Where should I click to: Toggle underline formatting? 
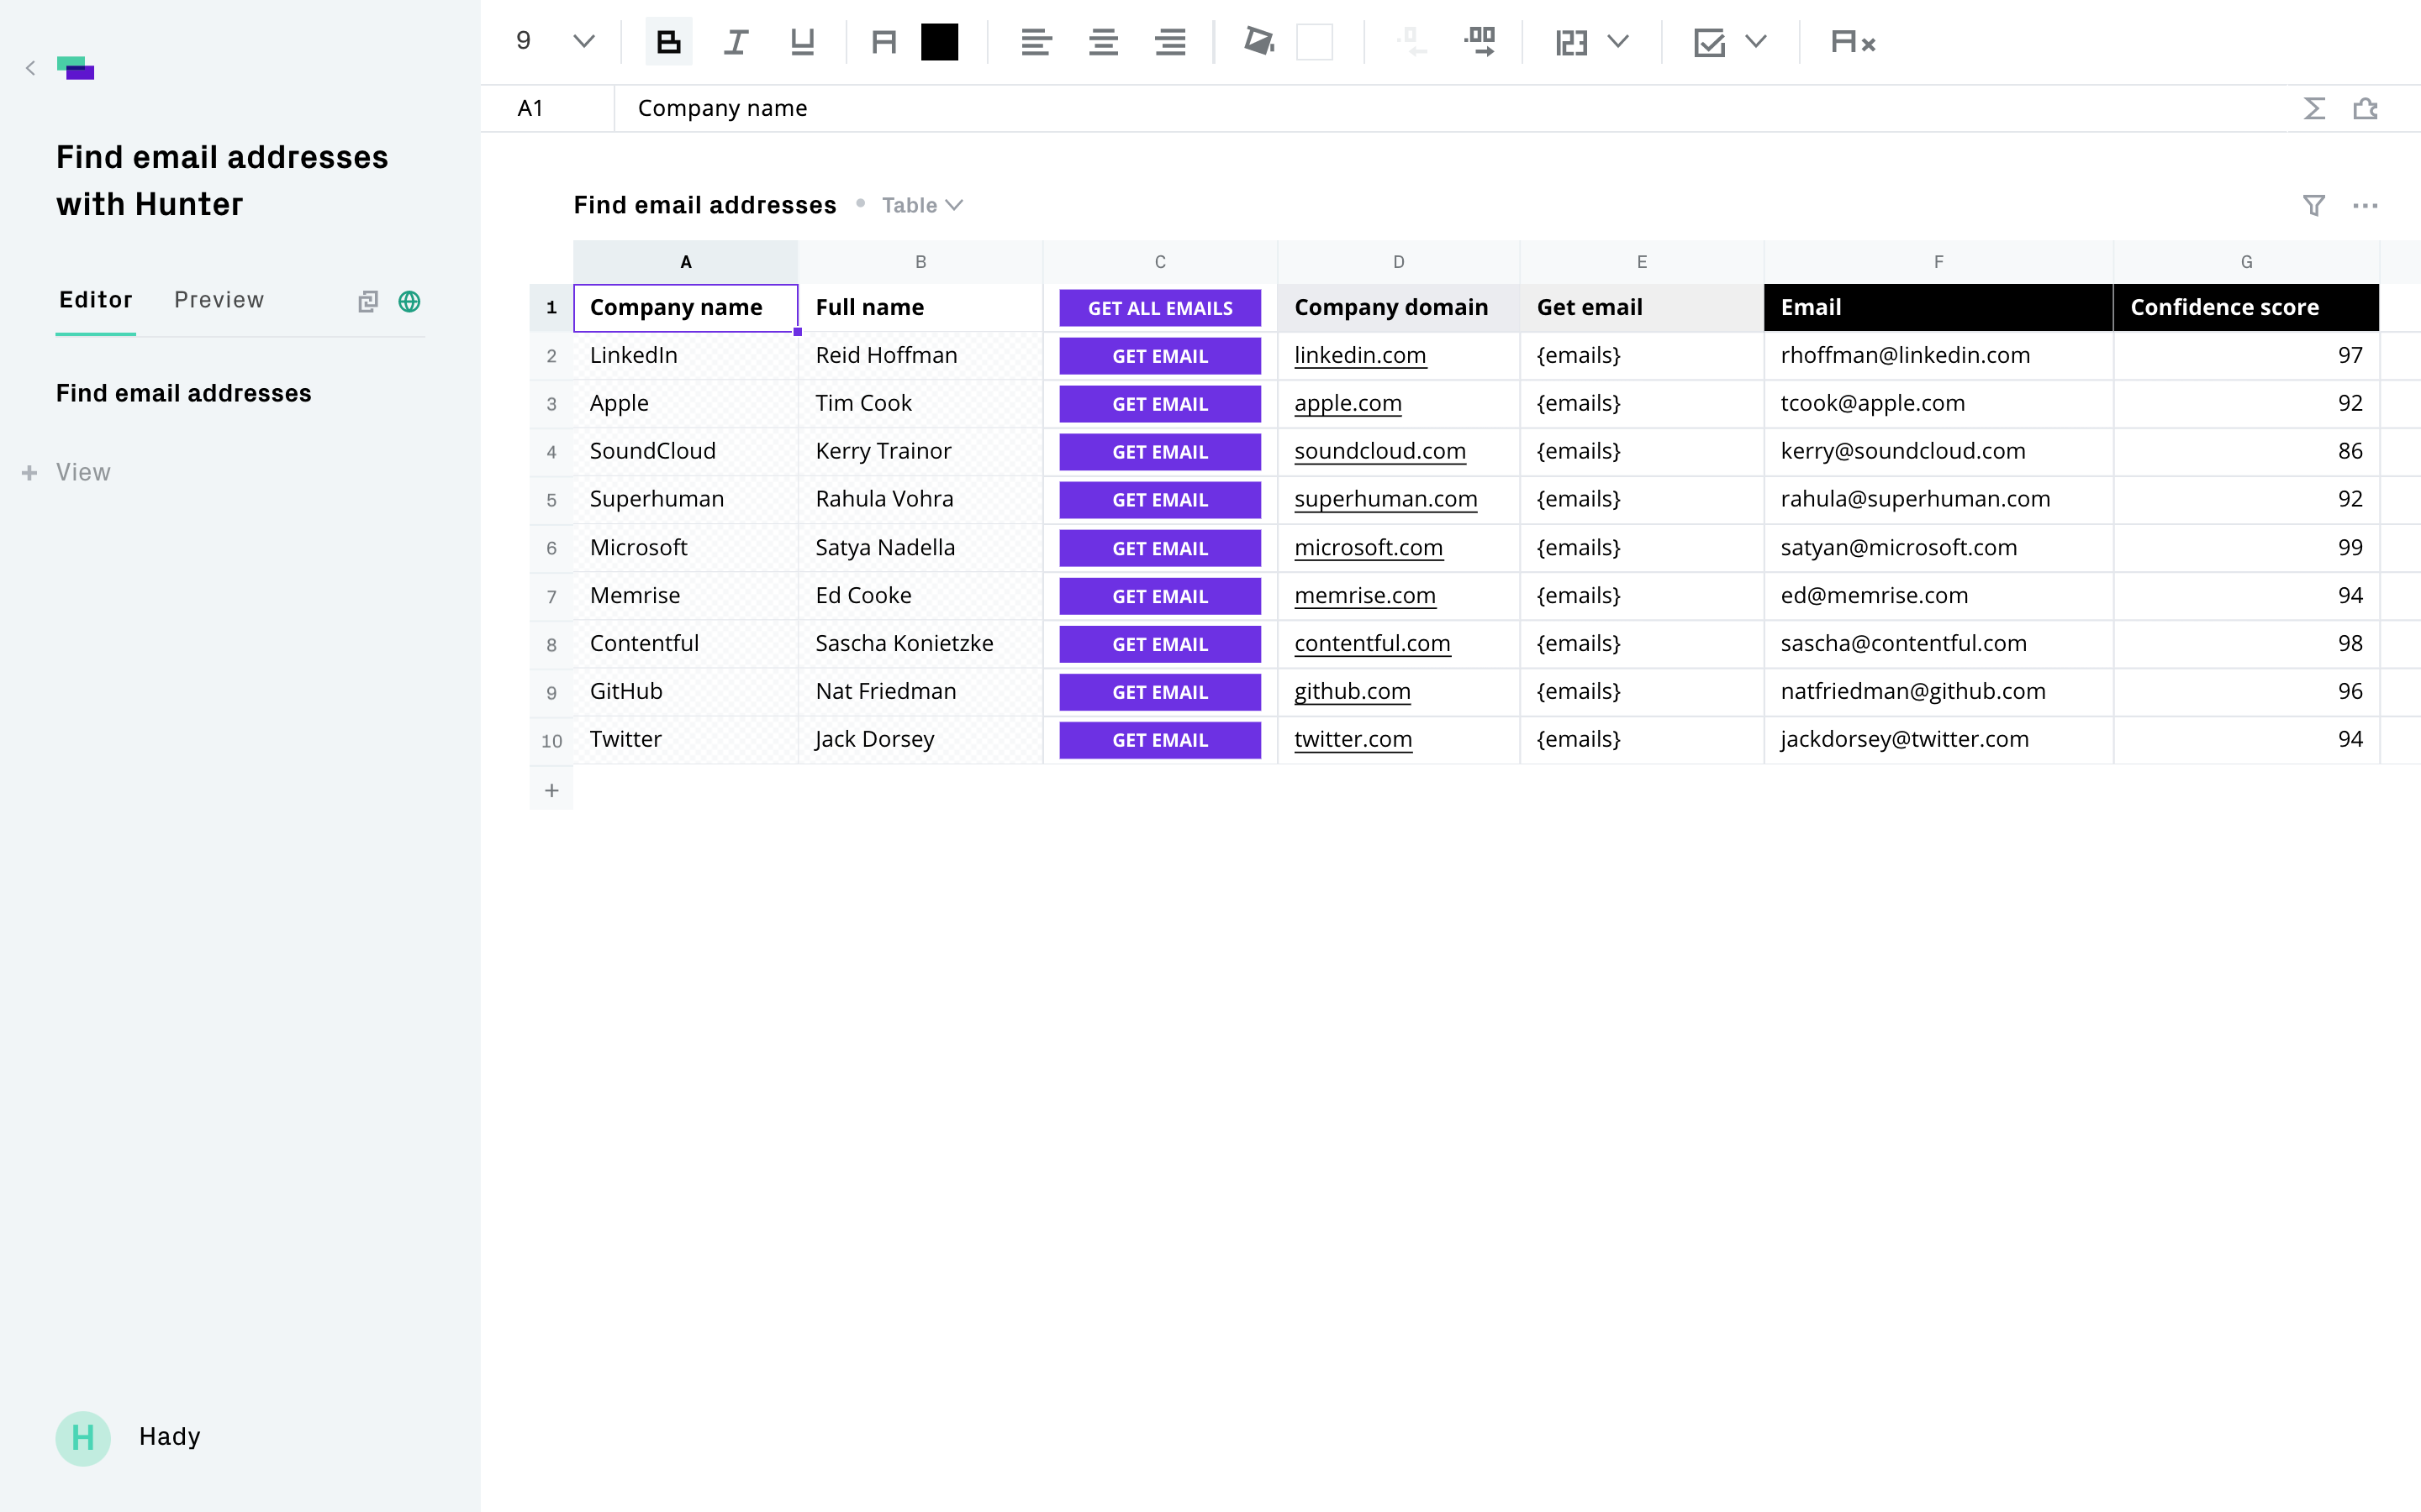(801, 42)
